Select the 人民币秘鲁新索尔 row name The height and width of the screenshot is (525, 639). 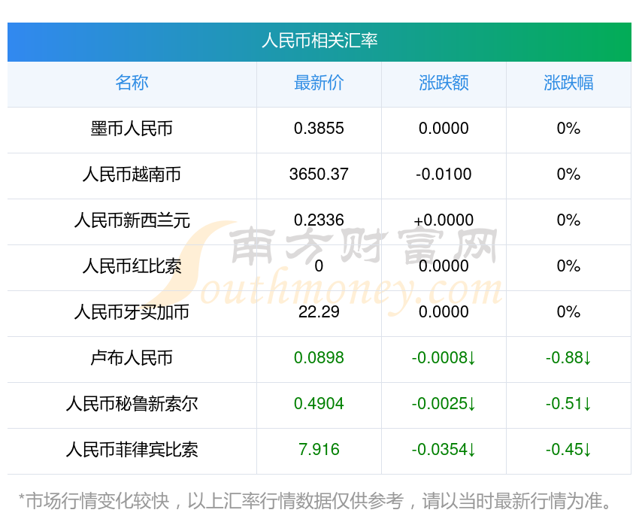[x=132, y=405]
